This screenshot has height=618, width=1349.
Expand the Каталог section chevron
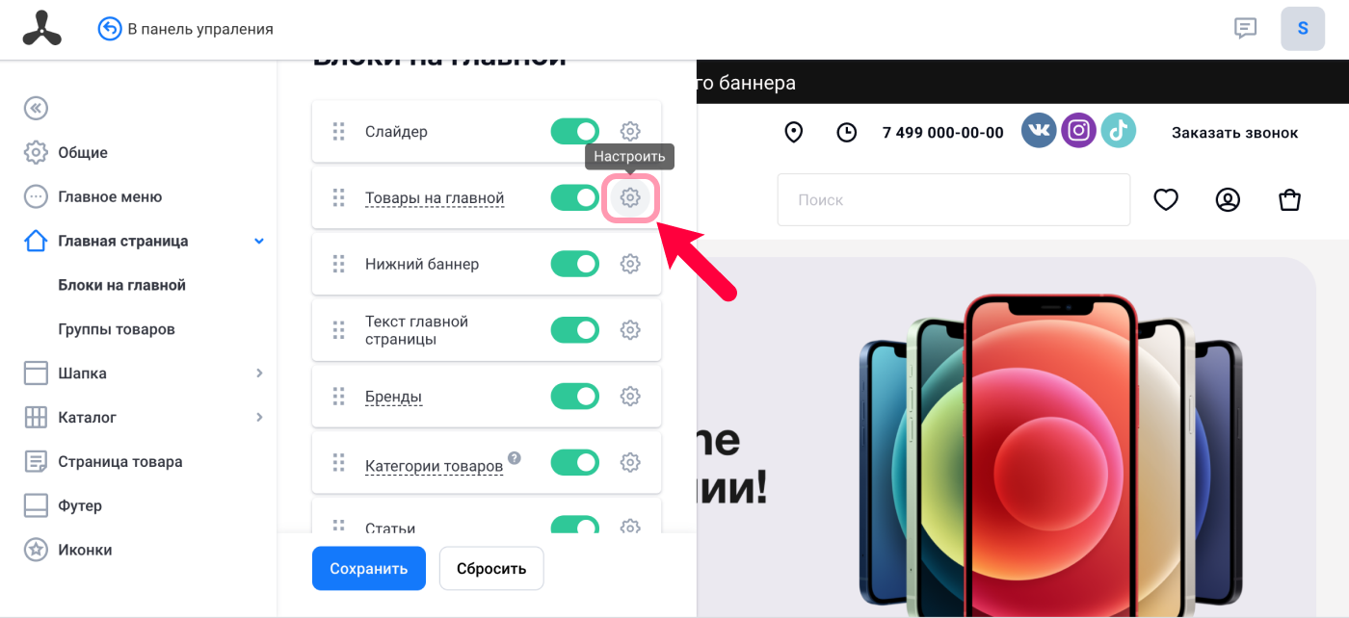[x=259, y=417]
